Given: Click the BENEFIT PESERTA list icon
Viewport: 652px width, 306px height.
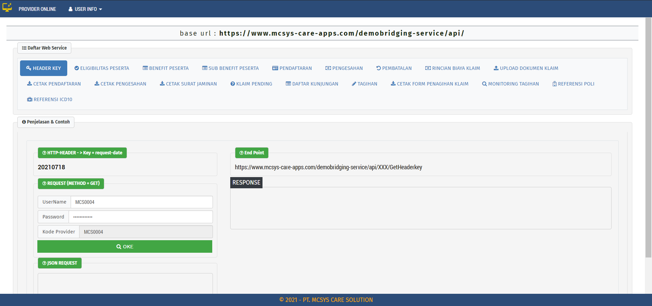Looking at the screenshot, I should [145, 68].
